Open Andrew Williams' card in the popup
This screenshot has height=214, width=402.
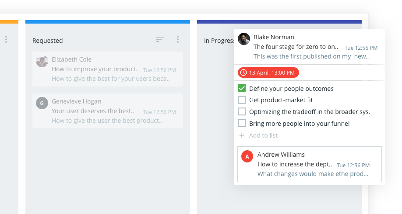point(310,164)
